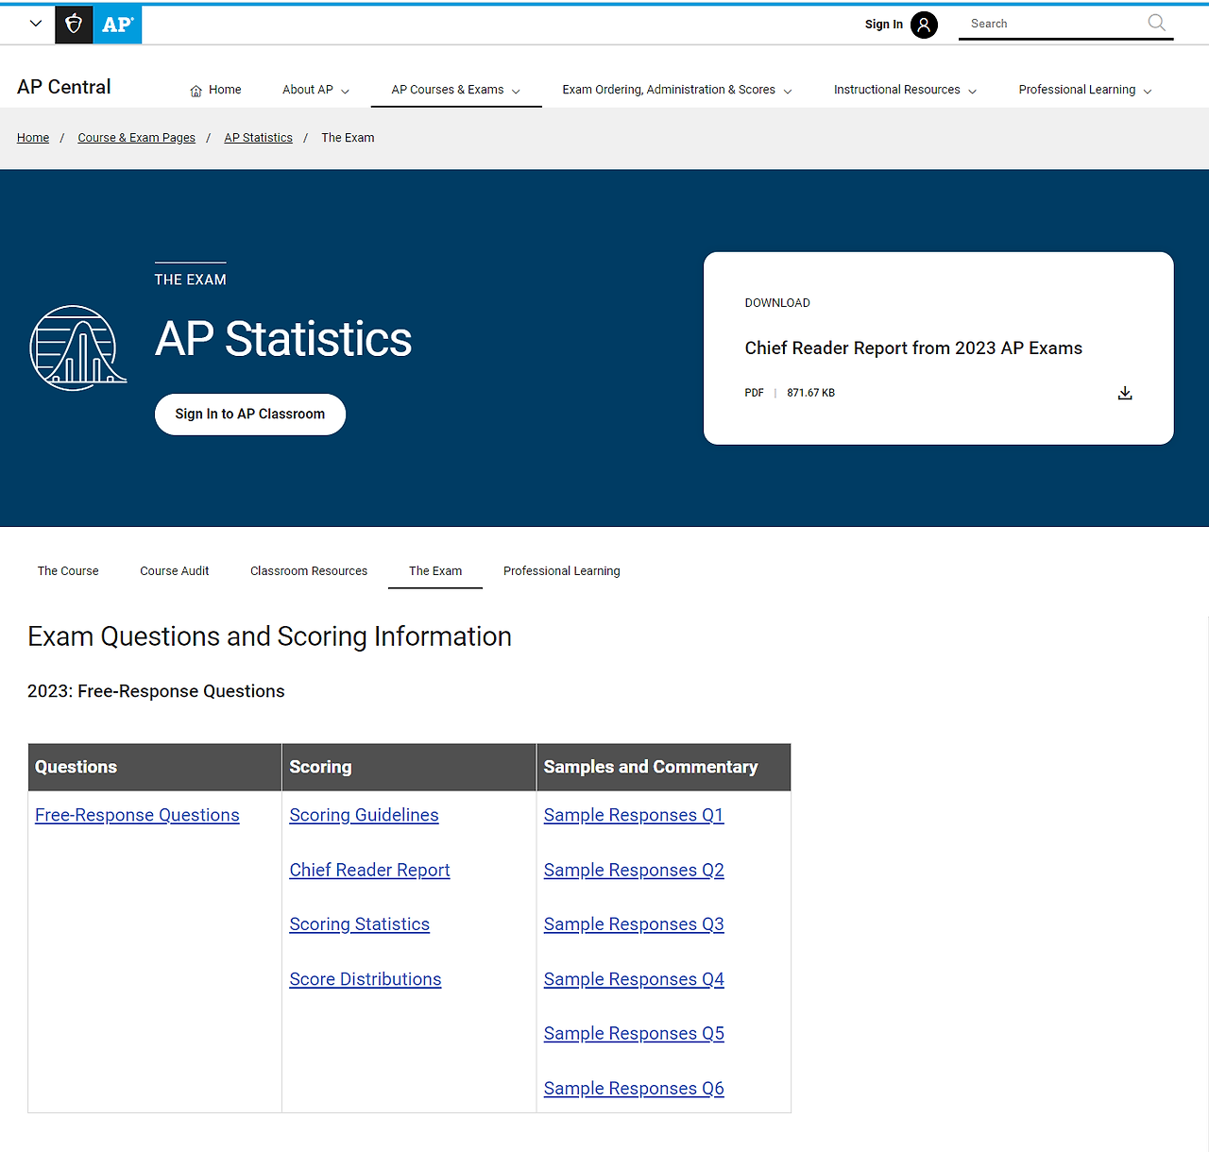
Task: Open Sample Responses Q6
Action: pyautogui.click(x=634, y=1089)
